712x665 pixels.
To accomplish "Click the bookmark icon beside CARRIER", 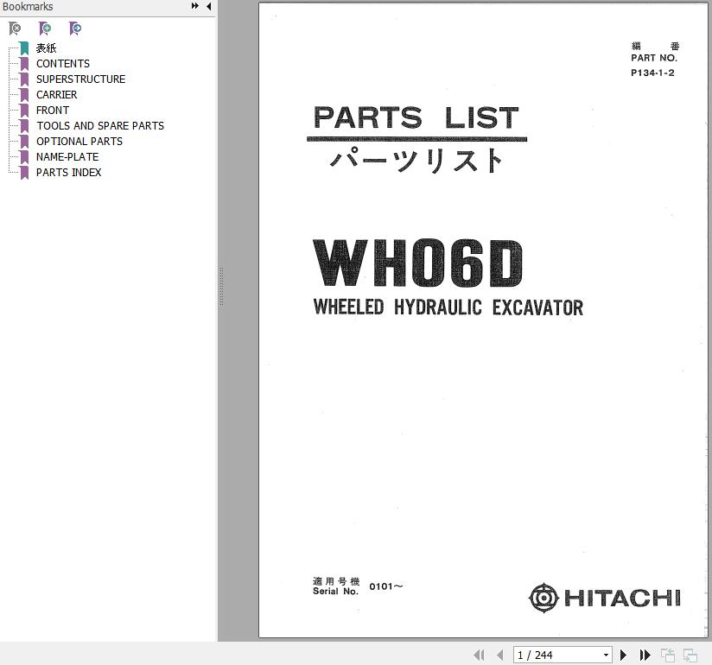I will pyautogui.click(x=24, y=94).
